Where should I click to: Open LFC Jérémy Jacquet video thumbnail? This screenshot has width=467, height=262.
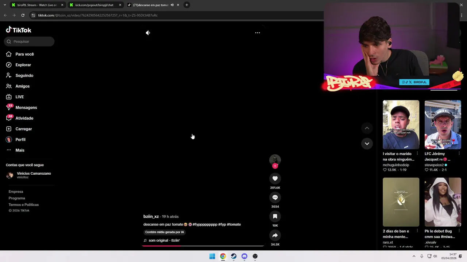pos(443,125)
